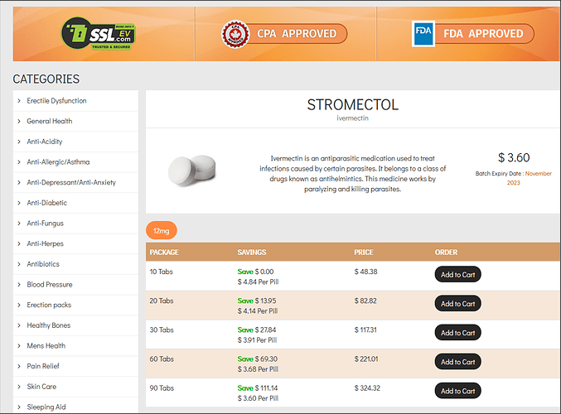Add the 90 Tabs package to cart
561x414 pixels.
click(x=457, y=391)
